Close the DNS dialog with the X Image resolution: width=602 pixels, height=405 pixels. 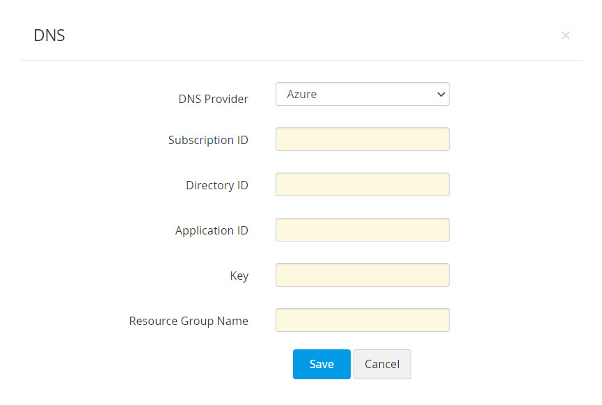point(565,35)
